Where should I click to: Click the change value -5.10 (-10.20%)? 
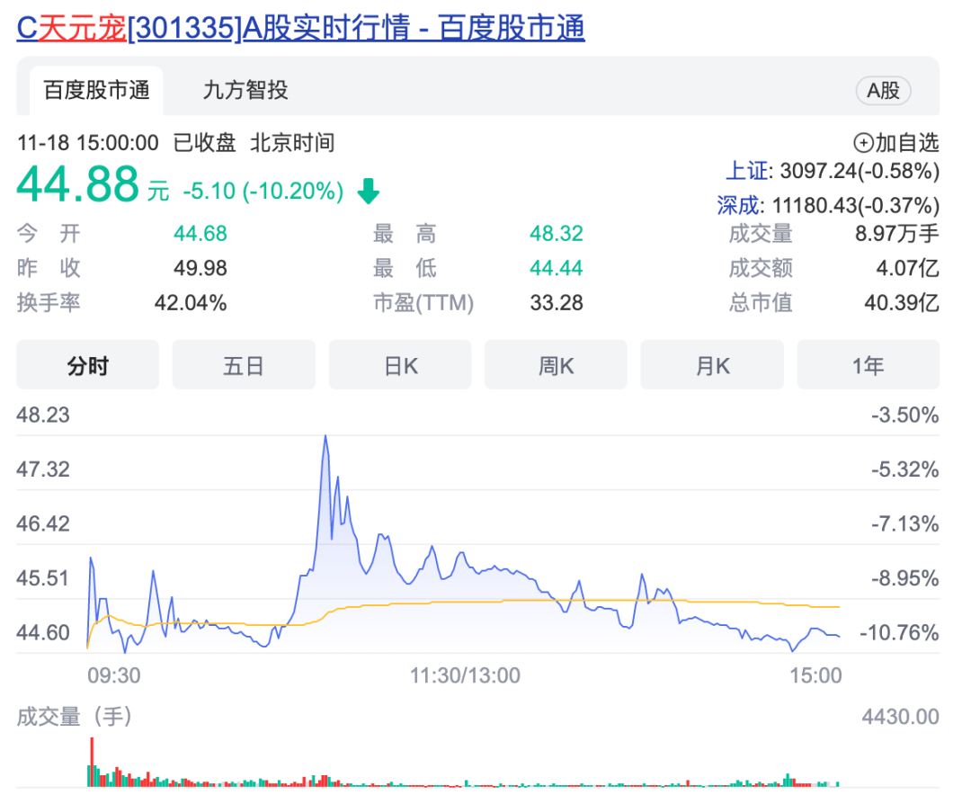[x=263, y=191]
